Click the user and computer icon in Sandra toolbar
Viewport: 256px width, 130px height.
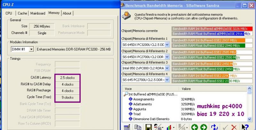pyautogui.click(x=157, y=127)
